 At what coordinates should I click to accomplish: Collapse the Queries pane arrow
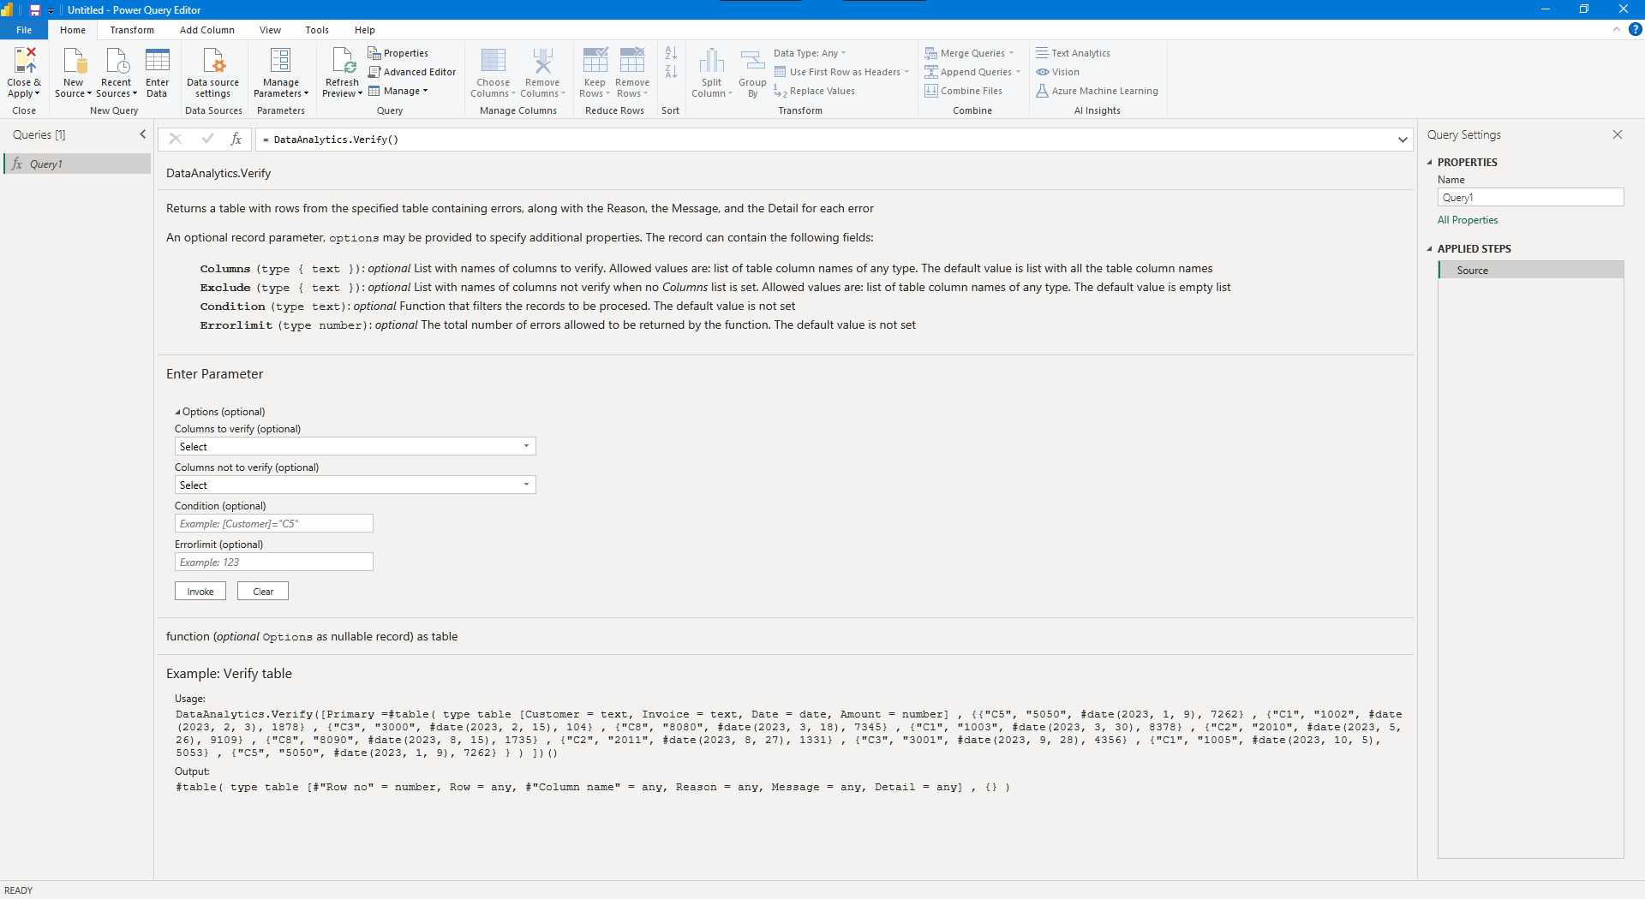(x=143, y=134)
